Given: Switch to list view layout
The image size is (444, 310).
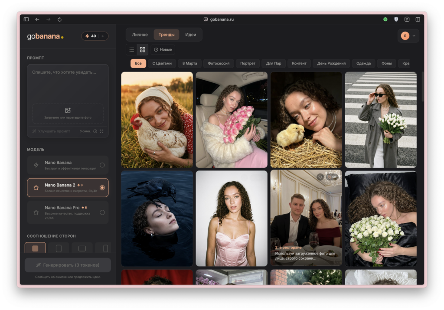Looking at the screenshot, I should pos(131,49).
